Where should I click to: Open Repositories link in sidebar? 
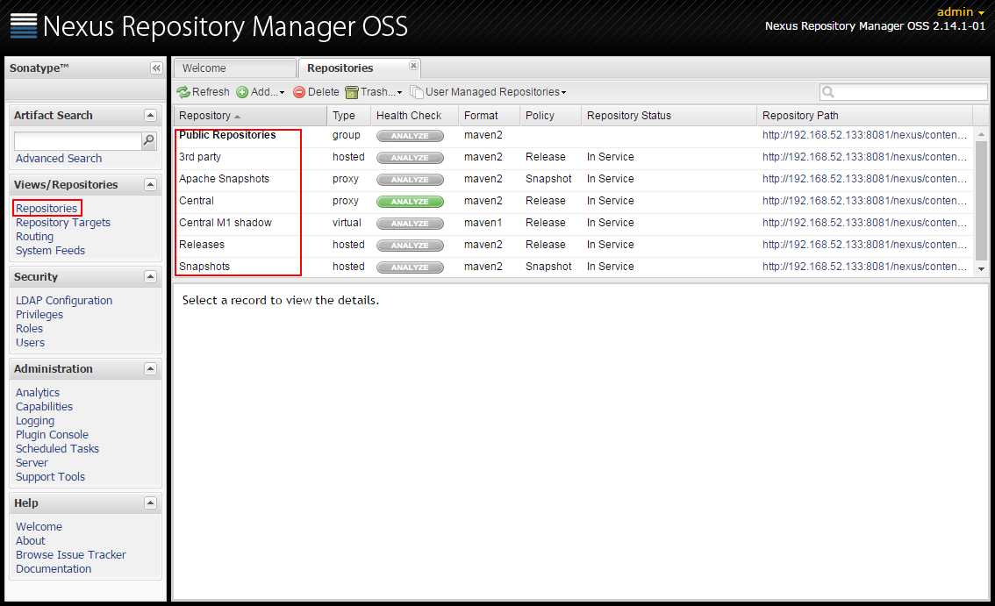47,208
